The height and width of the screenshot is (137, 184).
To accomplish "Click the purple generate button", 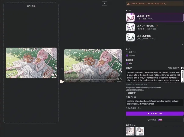I will 155,113.
